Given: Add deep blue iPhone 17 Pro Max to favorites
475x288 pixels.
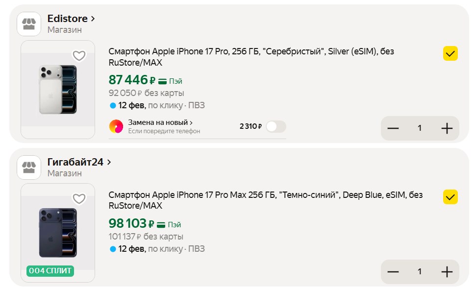Looking at the screenshot, I should (x=79, y=199).
